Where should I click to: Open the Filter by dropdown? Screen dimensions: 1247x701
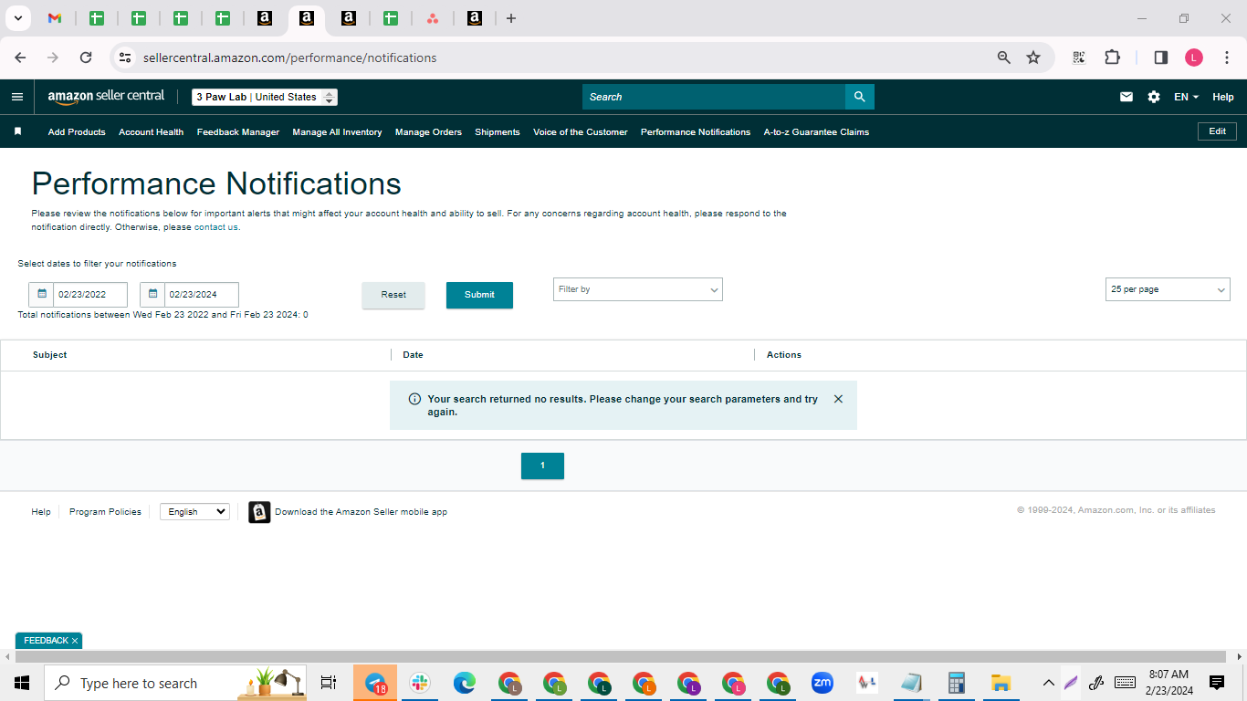coord(638,289)
